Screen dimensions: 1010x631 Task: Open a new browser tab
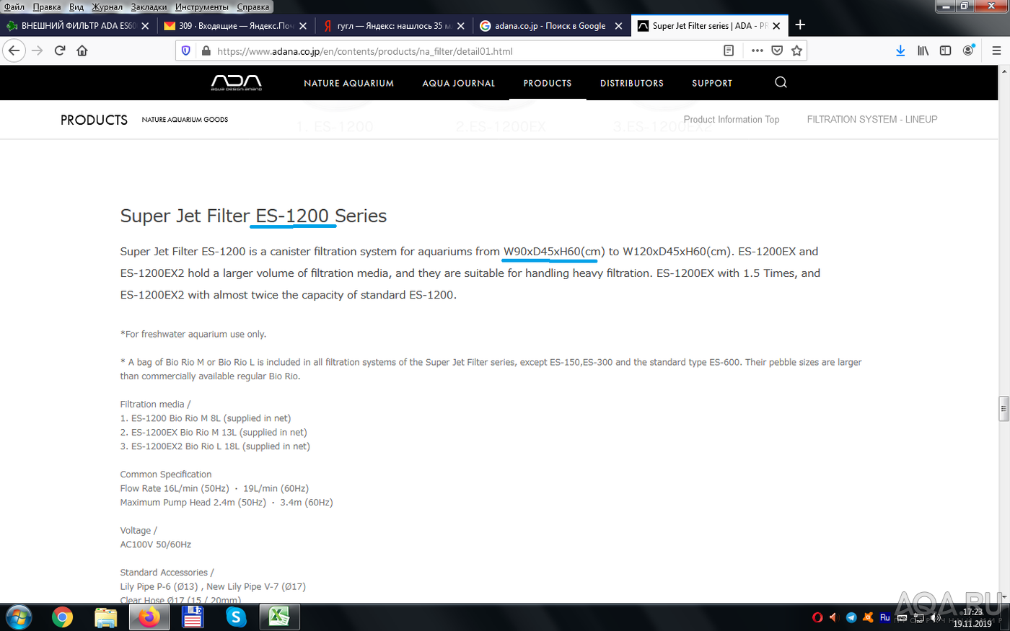pos(800,25)
